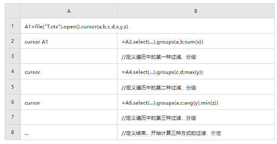Select row 3 header

click(x=12, y=56)
